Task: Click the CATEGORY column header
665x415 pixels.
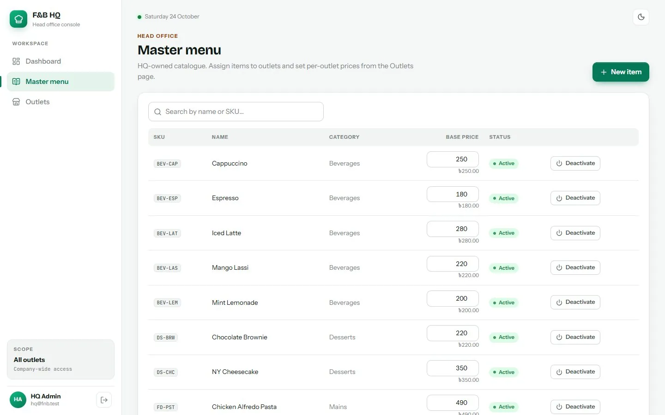Action: tap(344, 137)
